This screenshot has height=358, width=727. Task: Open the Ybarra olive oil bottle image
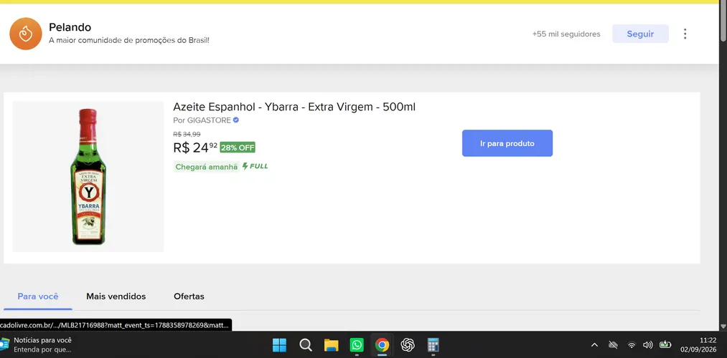tap(88, 177)
